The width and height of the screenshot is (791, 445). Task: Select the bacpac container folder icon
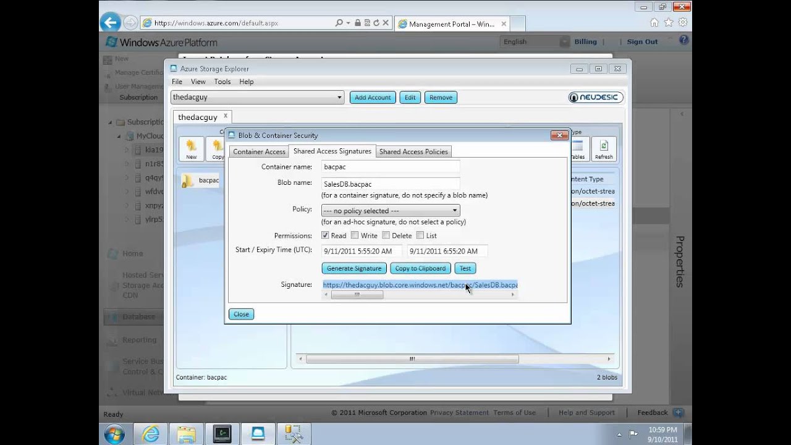[187, 180]
